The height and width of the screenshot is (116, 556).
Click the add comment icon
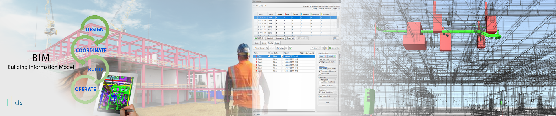point(290,48)
